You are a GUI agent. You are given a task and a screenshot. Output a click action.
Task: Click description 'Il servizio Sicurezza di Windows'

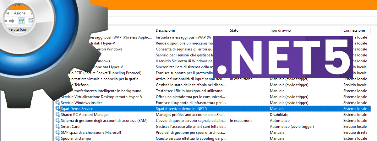[x=185, y=61]
